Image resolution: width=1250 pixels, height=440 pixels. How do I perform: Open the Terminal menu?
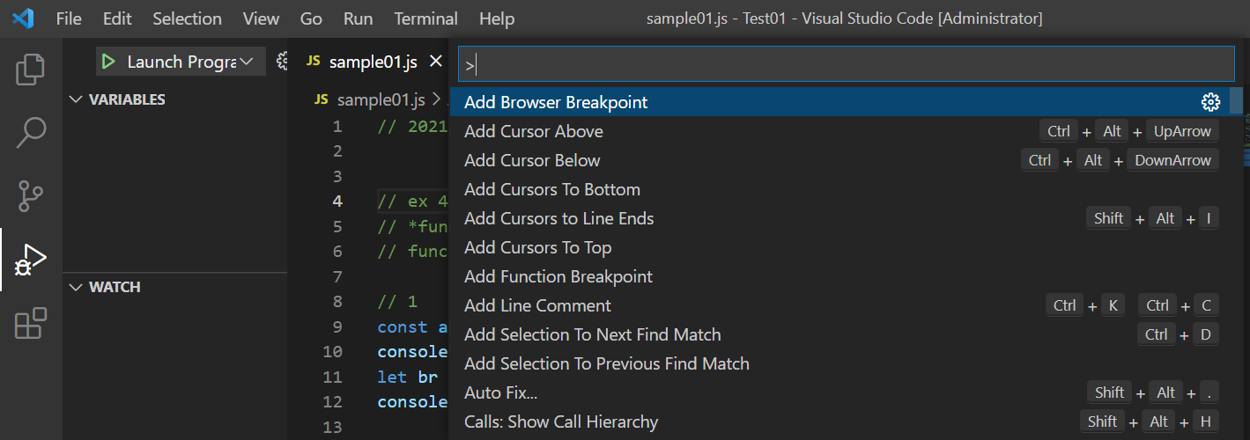point(426,18)
